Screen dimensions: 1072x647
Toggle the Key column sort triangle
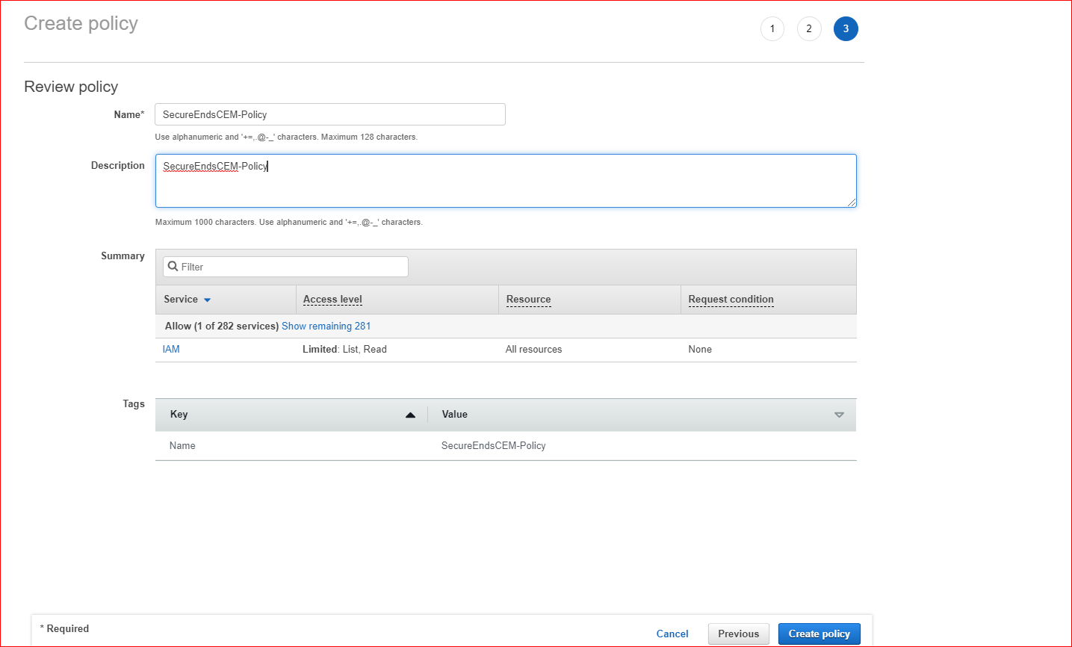pos(410,415)
